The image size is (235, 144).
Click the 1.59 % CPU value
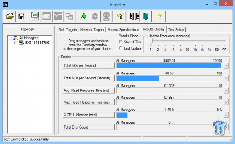169,110
